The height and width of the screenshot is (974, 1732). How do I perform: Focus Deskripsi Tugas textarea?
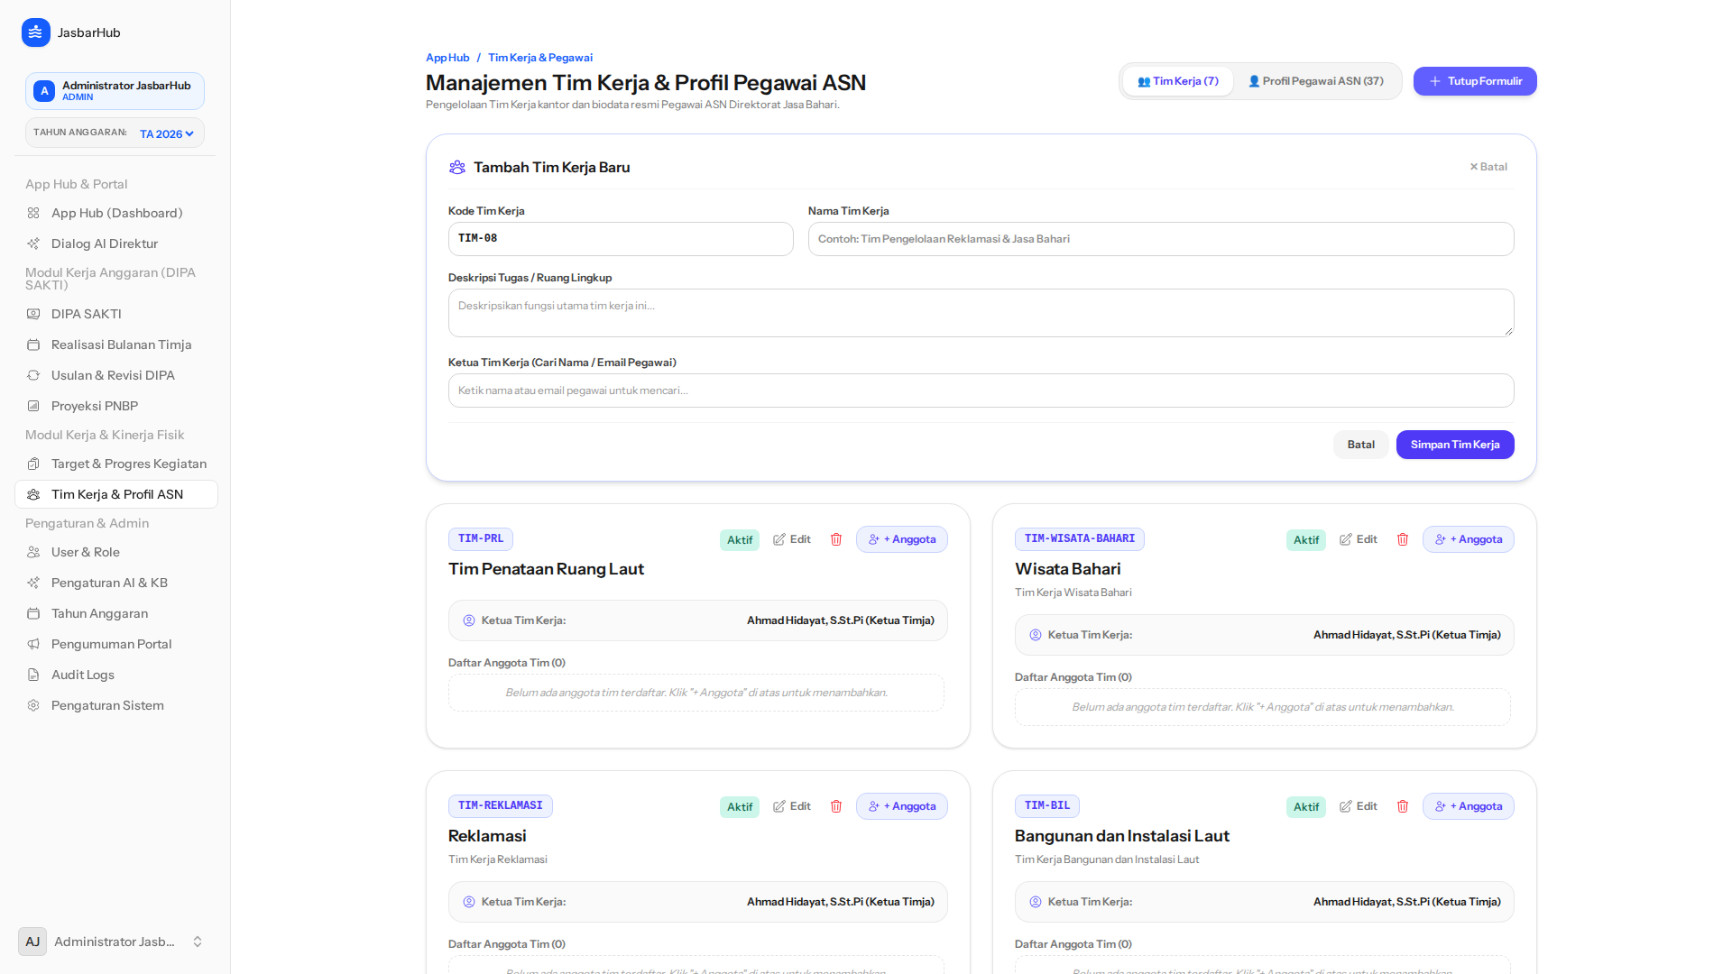(x=981, y=313)
